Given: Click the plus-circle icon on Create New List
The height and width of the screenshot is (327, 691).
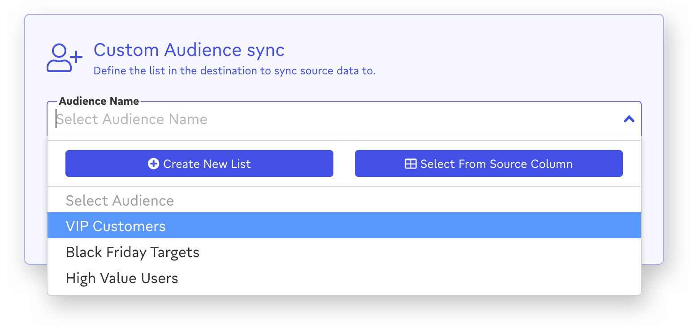Looking at the screenshot, I should (153, 164).
